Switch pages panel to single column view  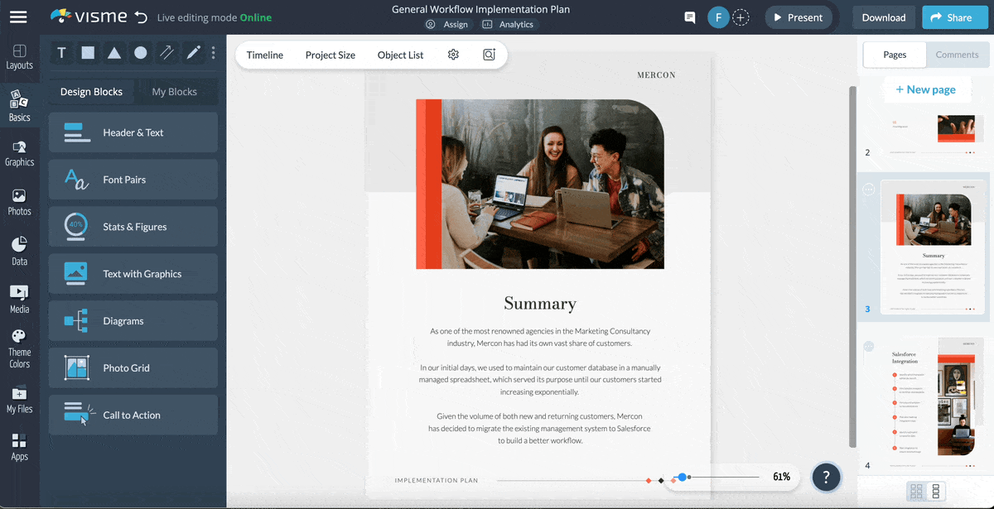[939, 491]
